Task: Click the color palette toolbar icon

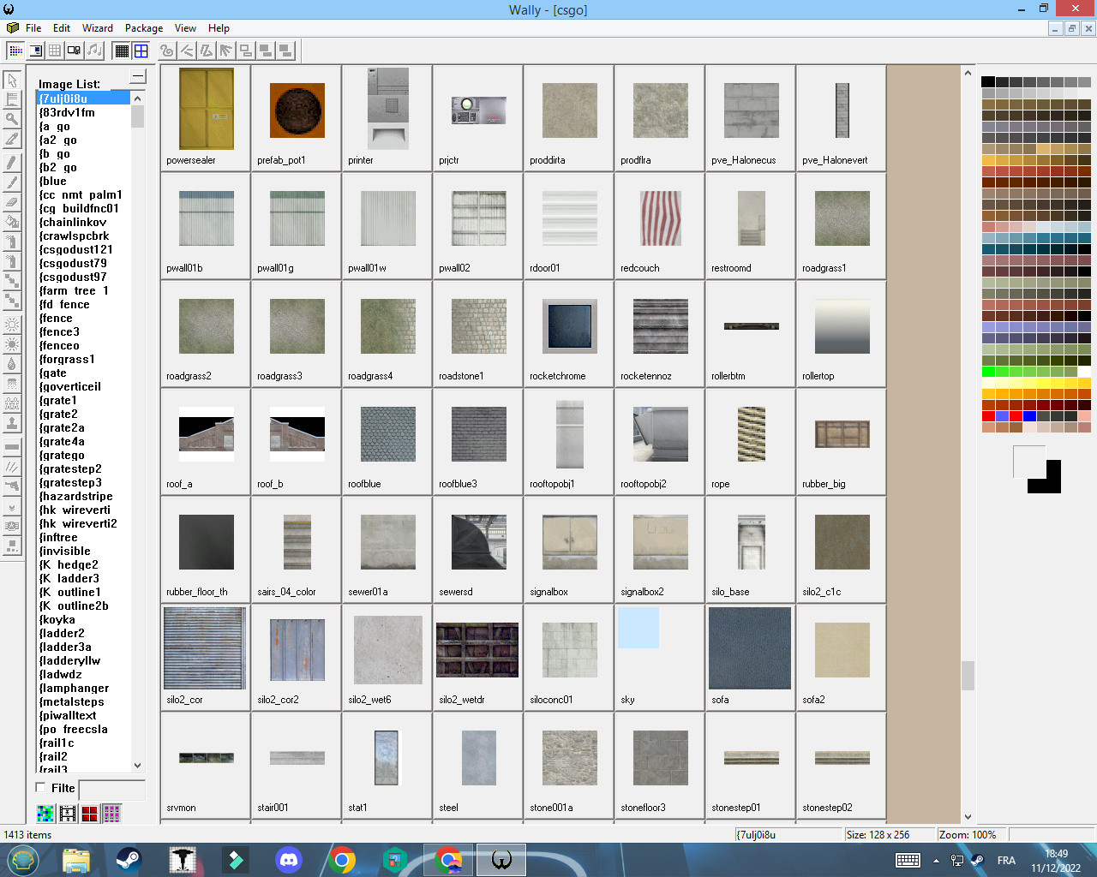Action: tap(15, 51)
